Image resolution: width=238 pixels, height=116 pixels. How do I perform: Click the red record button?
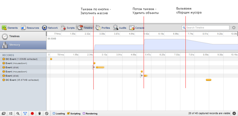click(32, 113)
